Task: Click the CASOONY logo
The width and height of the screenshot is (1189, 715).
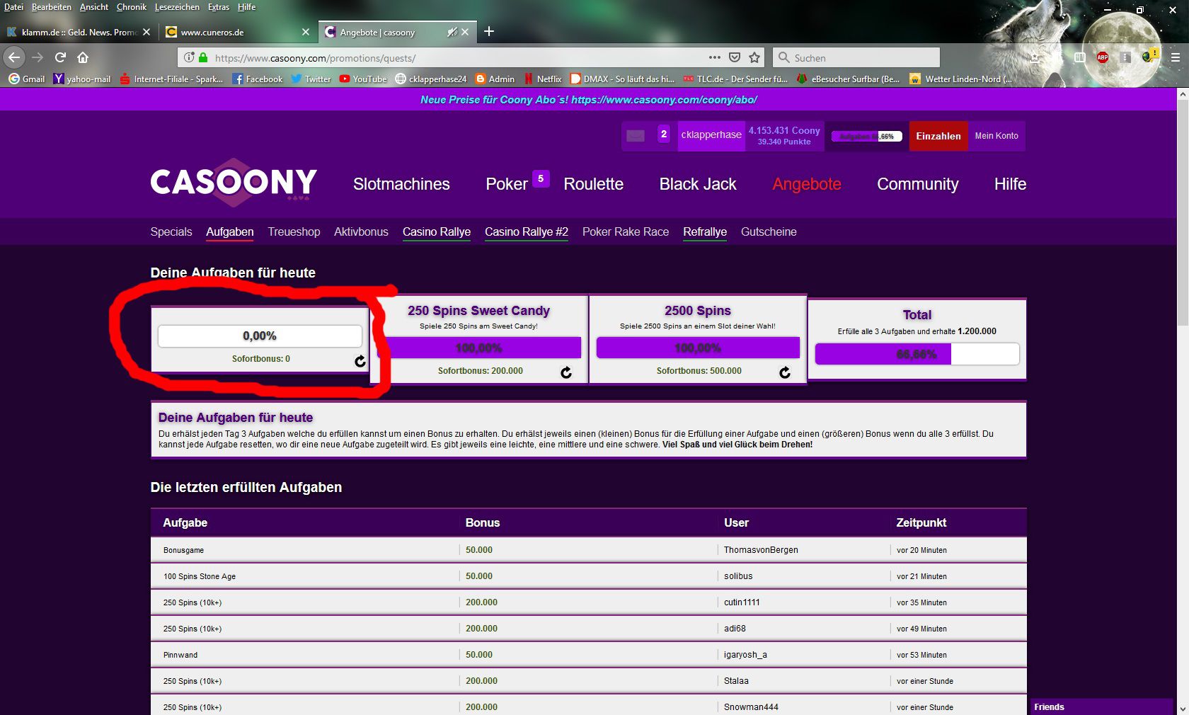Action: click(x=234, y=183)
